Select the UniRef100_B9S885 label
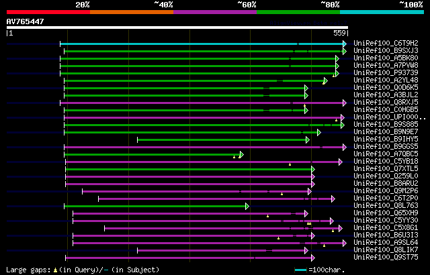 386,124
